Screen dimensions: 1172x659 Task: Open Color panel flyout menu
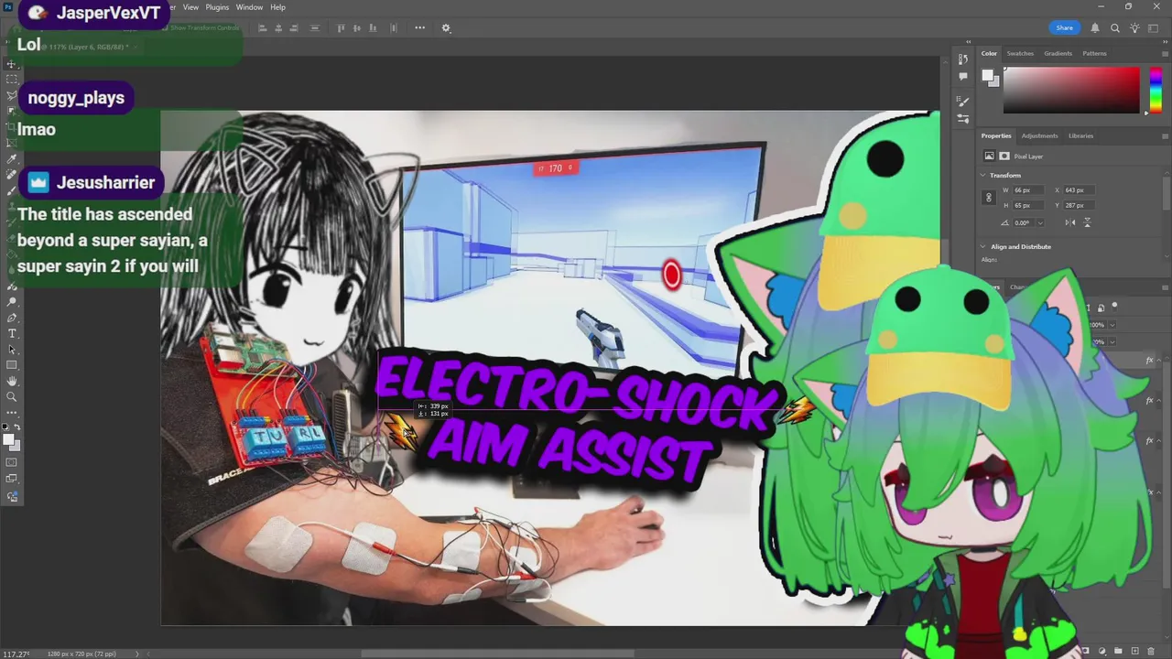click(1165, 53)
